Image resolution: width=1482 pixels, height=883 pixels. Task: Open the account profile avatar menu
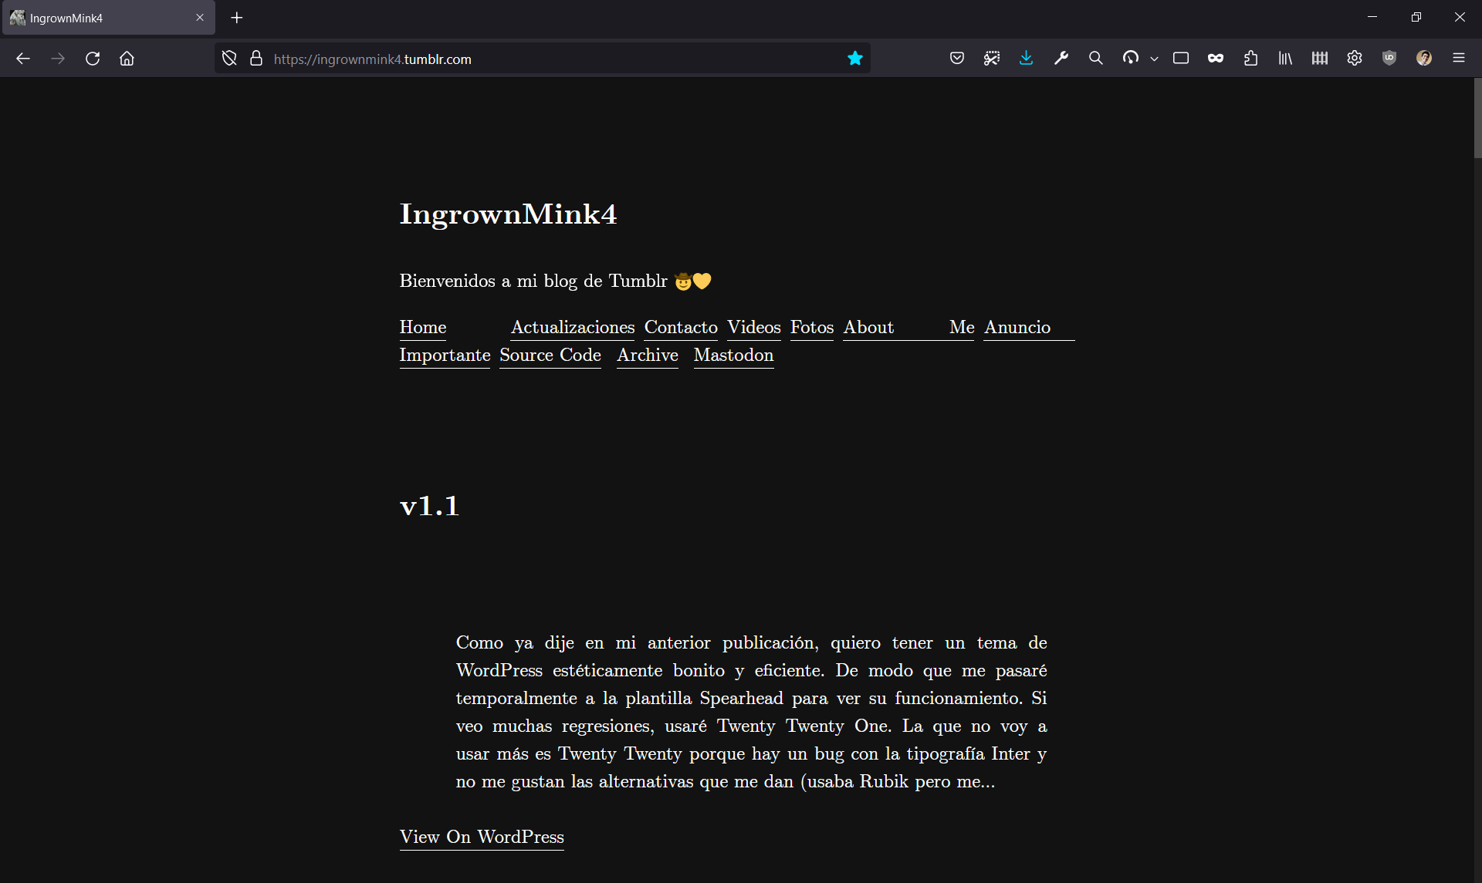click(1424, 59)
